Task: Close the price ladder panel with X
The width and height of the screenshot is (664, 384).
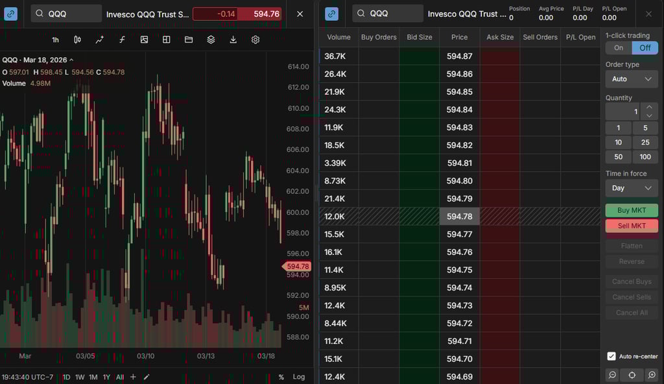Action: pyautogui.click(x=648, y=14)
